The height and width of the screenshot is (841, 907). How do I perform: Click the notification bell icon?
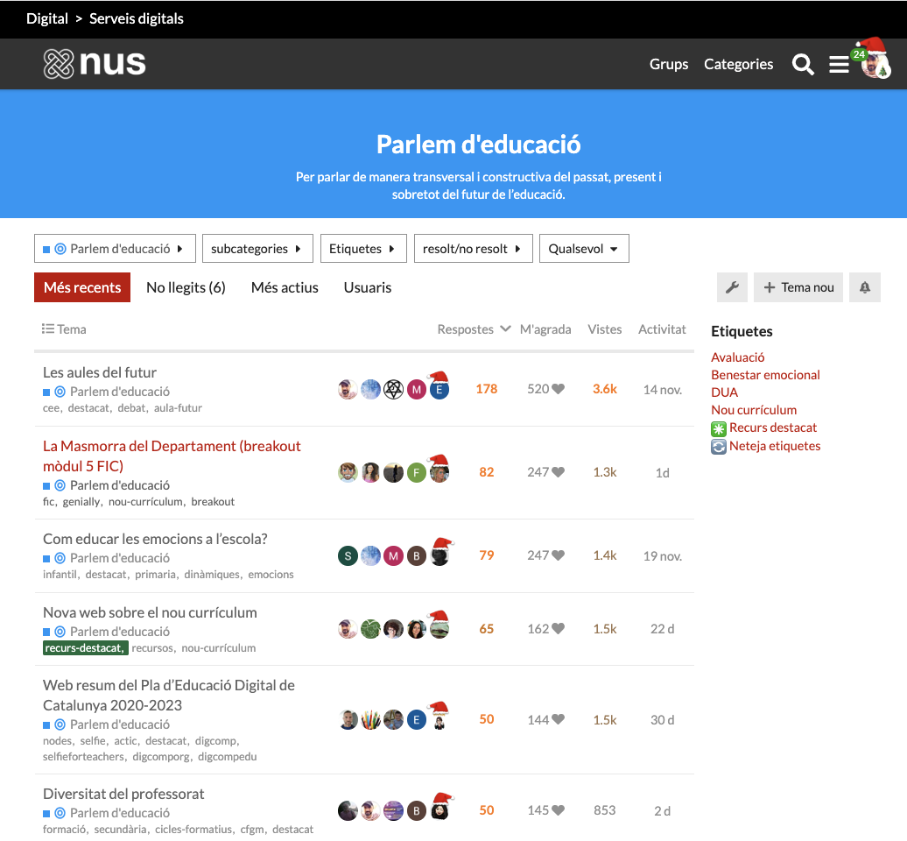pos(864,287)
